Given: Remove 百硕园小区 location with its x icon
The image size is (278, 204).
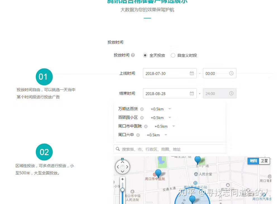Looking at the screenshot, I should click(x=142, y=118).
